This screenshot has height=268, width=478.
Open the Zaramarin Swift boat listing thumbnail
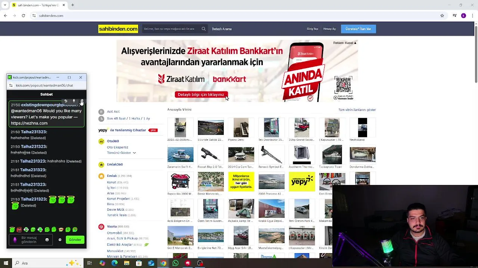pos(180,154)
